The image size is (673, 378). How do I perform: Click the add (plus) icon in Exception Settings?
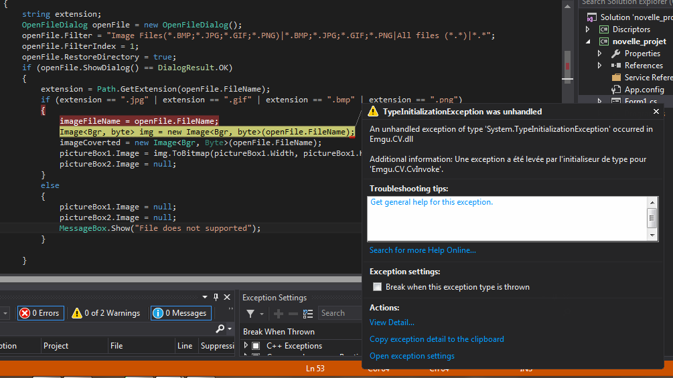tap(278, 314)
